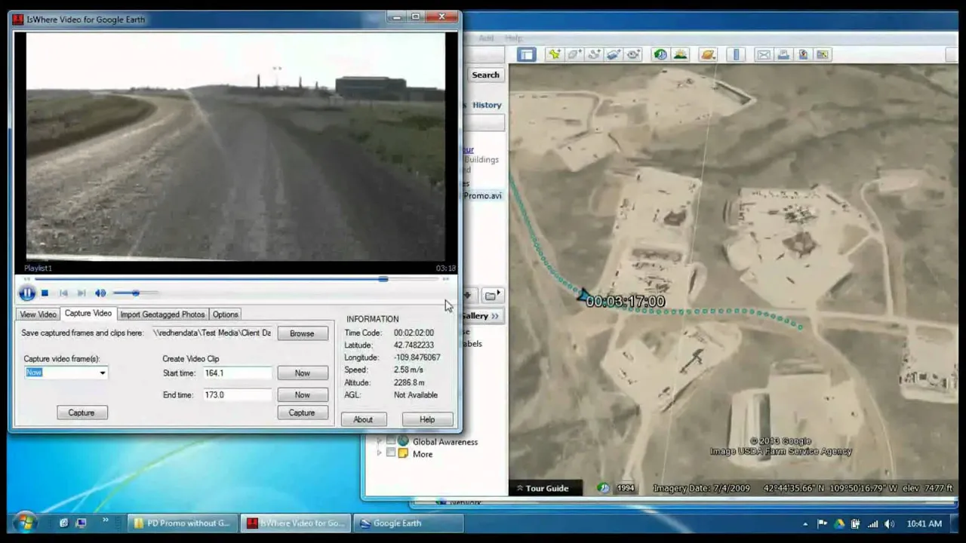Click Save Image icon in Google Earth toolbar
The height and width of the screenshot is (543, 966).
click(x=803, y=54)
